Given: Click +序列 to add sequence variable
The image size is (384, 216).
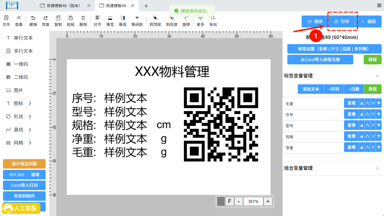Looking at the screenshot, I should pos(334,89).
